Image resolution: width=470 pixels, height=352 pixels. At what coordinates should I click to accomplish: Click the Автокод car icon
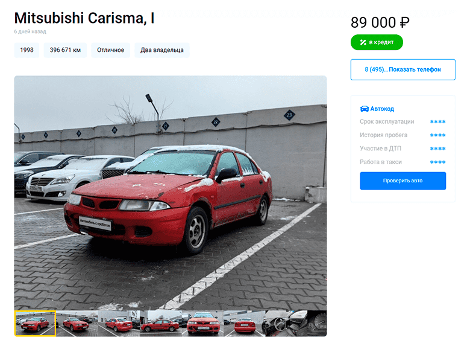(364, 109)
